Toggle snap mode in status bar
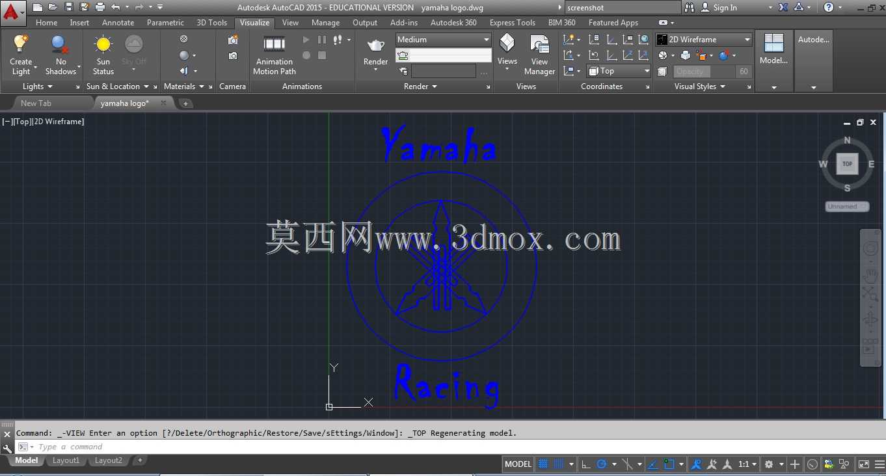Image resolution: width=886 pixels, height=476 pixels. 558,464
